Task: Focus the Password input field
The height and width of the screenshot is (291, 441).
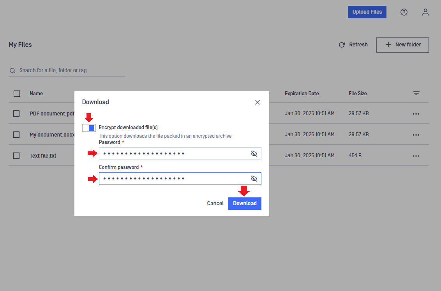Action: click(x=180, y=154)
